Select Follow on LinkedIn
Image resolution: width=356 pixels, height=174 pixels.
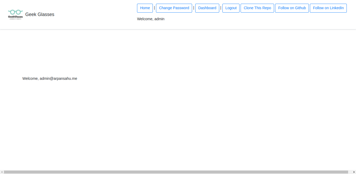[328, 8]
